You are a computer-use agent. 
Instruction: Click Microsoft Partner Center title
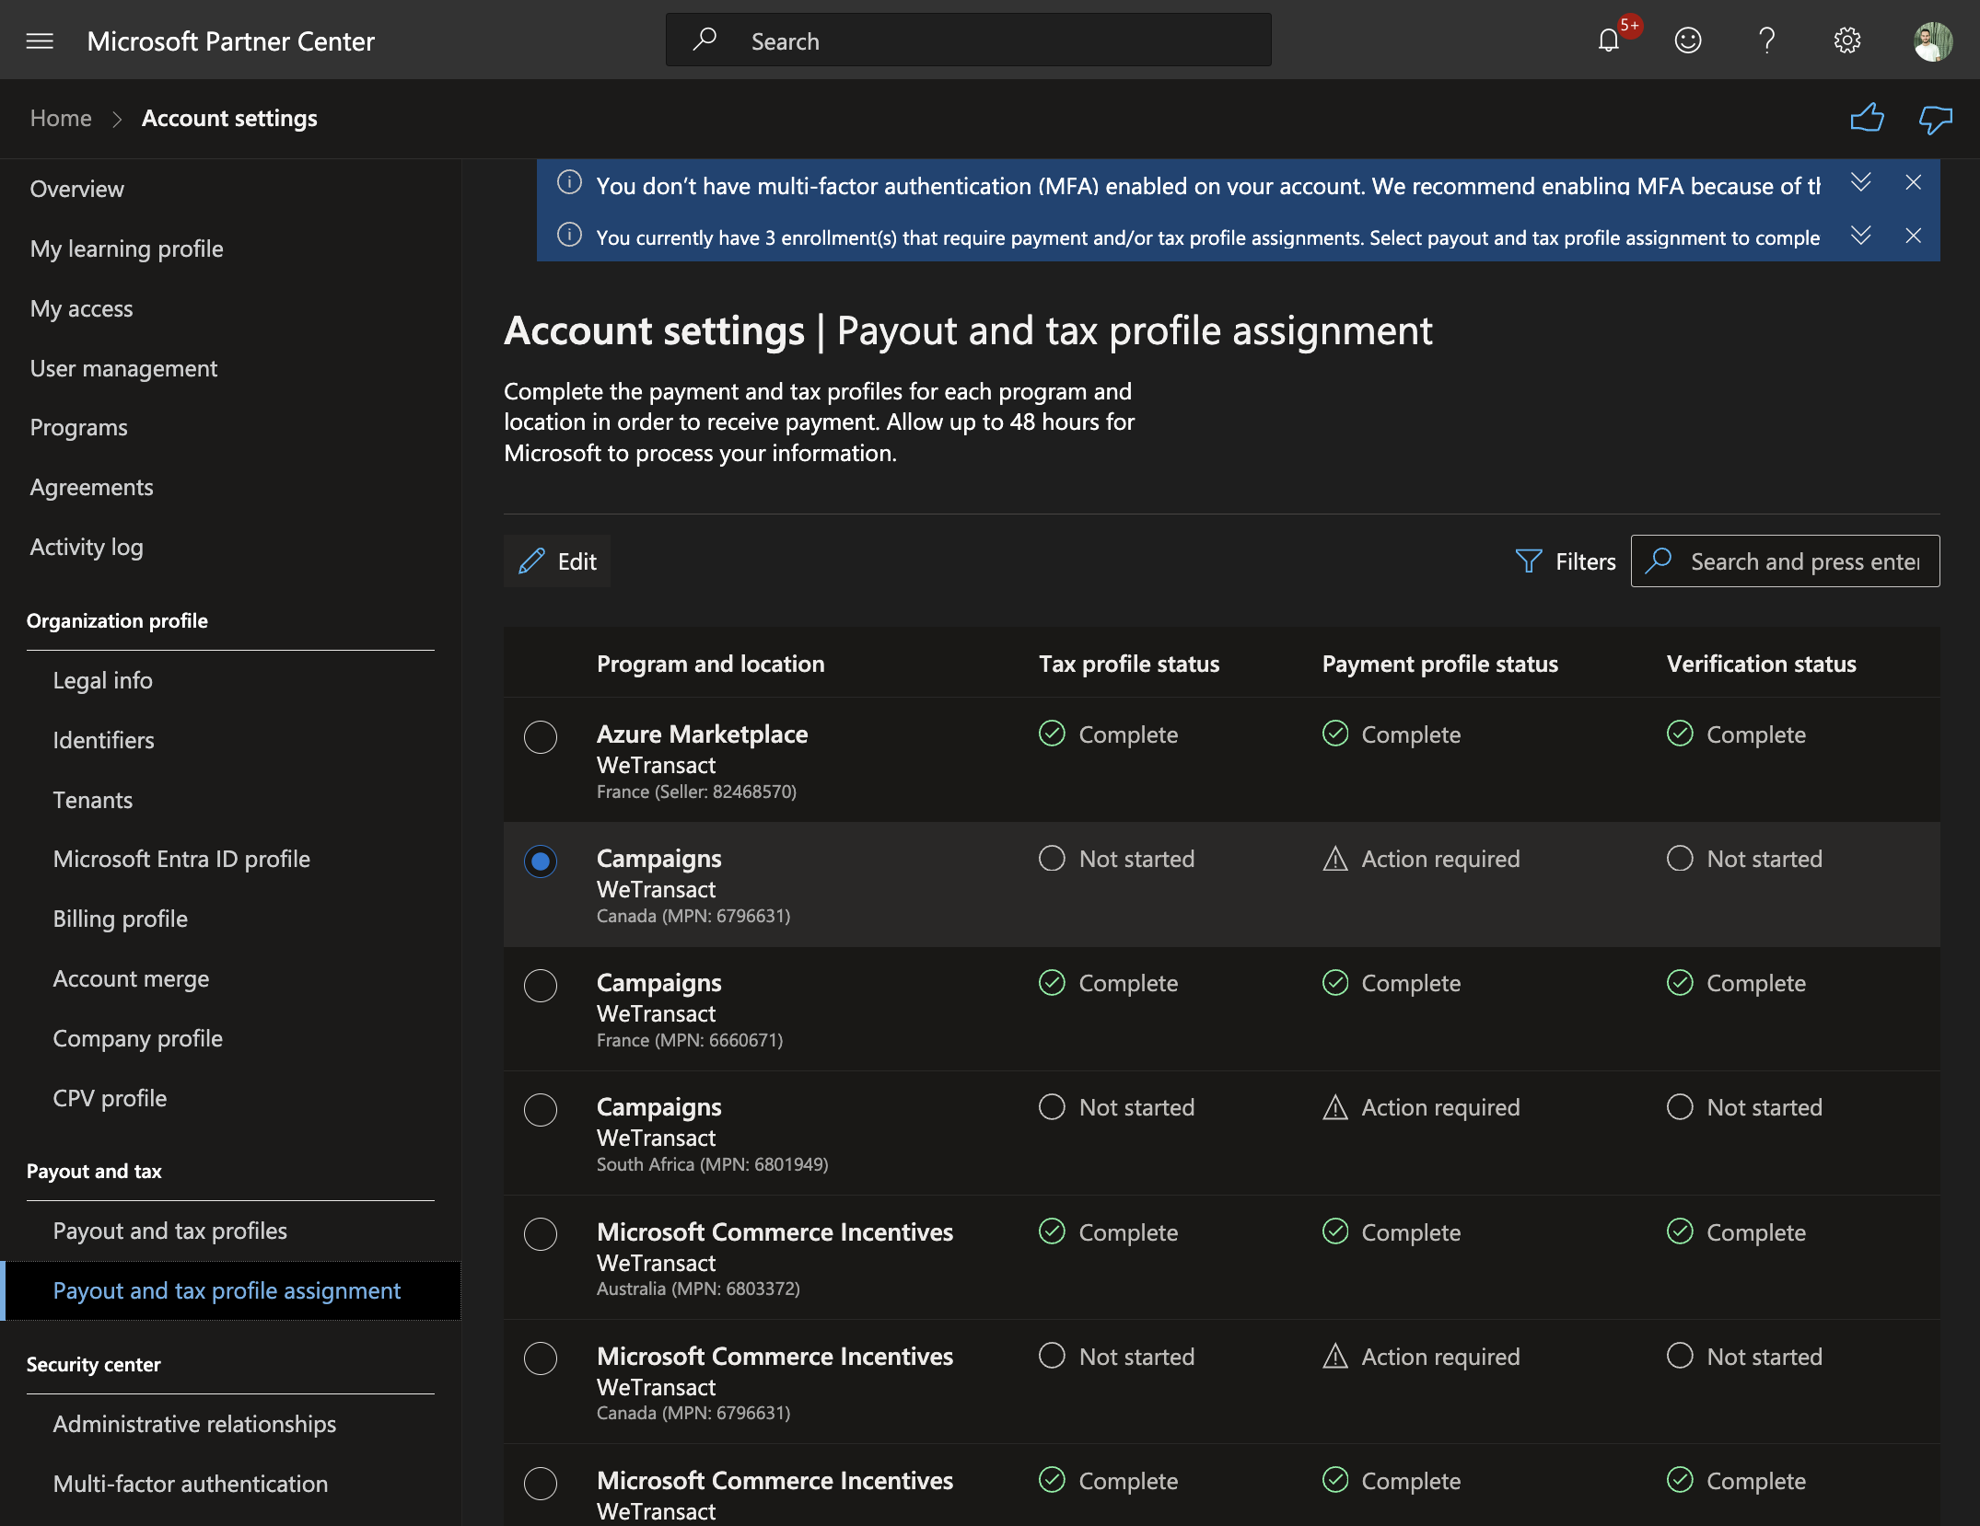click(x=230, y=41)
